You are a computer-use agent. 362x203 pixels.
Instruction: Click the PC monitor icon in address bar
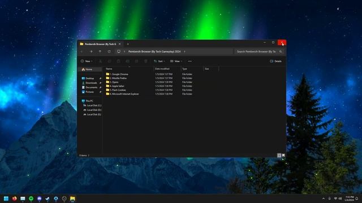point(119,51)
